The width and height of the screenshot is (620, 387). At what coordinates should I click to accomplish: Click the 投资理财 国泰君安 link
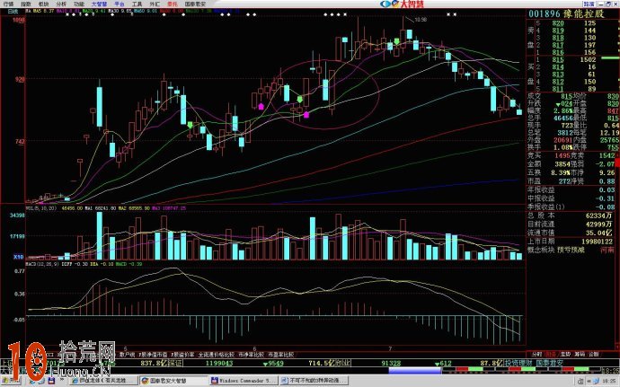pyautogui.click(x=534, y=363)
